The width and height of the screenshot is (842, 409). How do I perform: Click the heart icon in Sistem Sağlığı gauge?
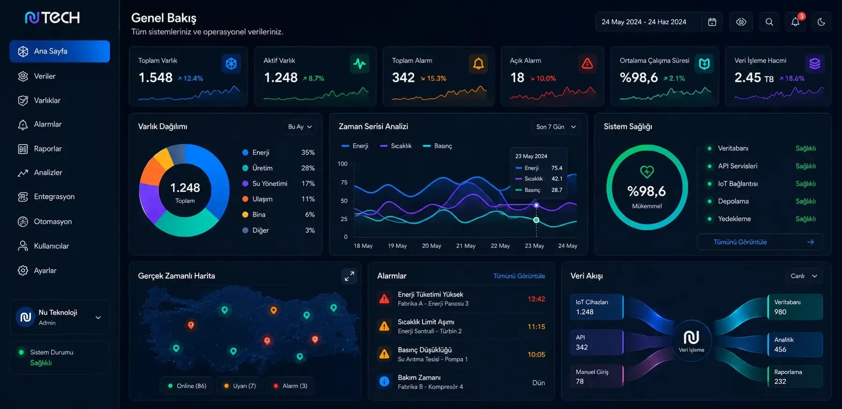tap(647, 172)
